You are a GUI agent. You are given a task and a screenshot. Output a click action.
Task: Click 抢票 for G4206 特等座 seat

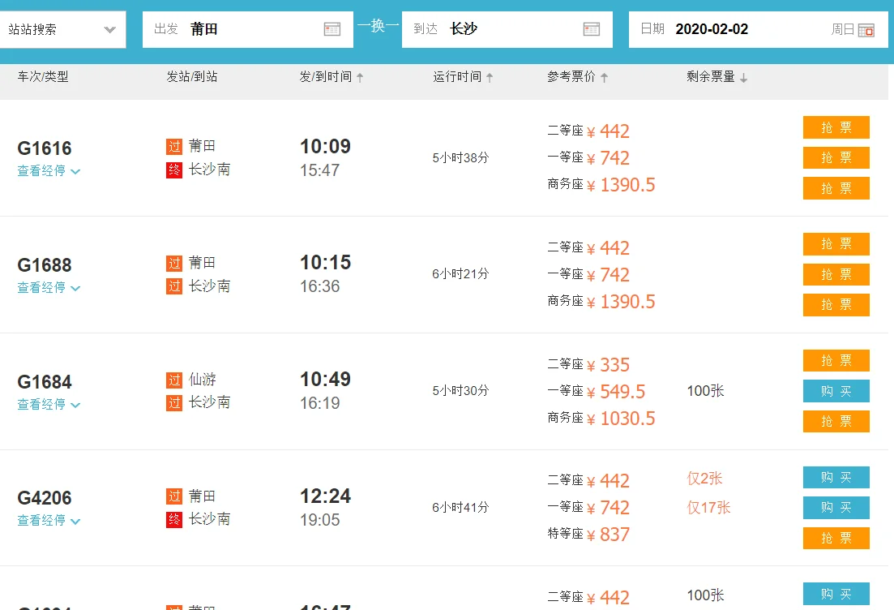[x=836, y=538]
